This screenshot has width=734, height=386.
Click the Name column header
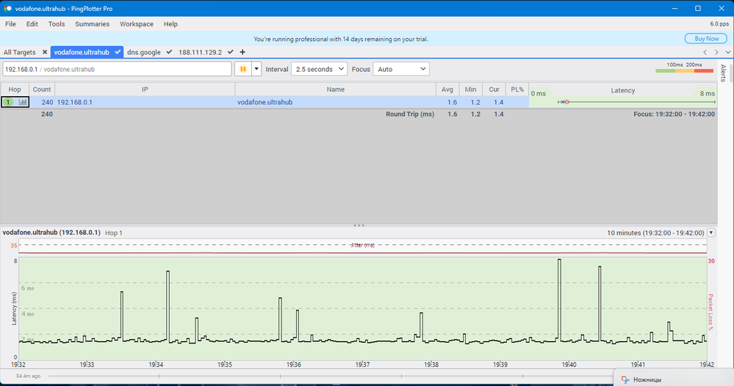(336, 90)
